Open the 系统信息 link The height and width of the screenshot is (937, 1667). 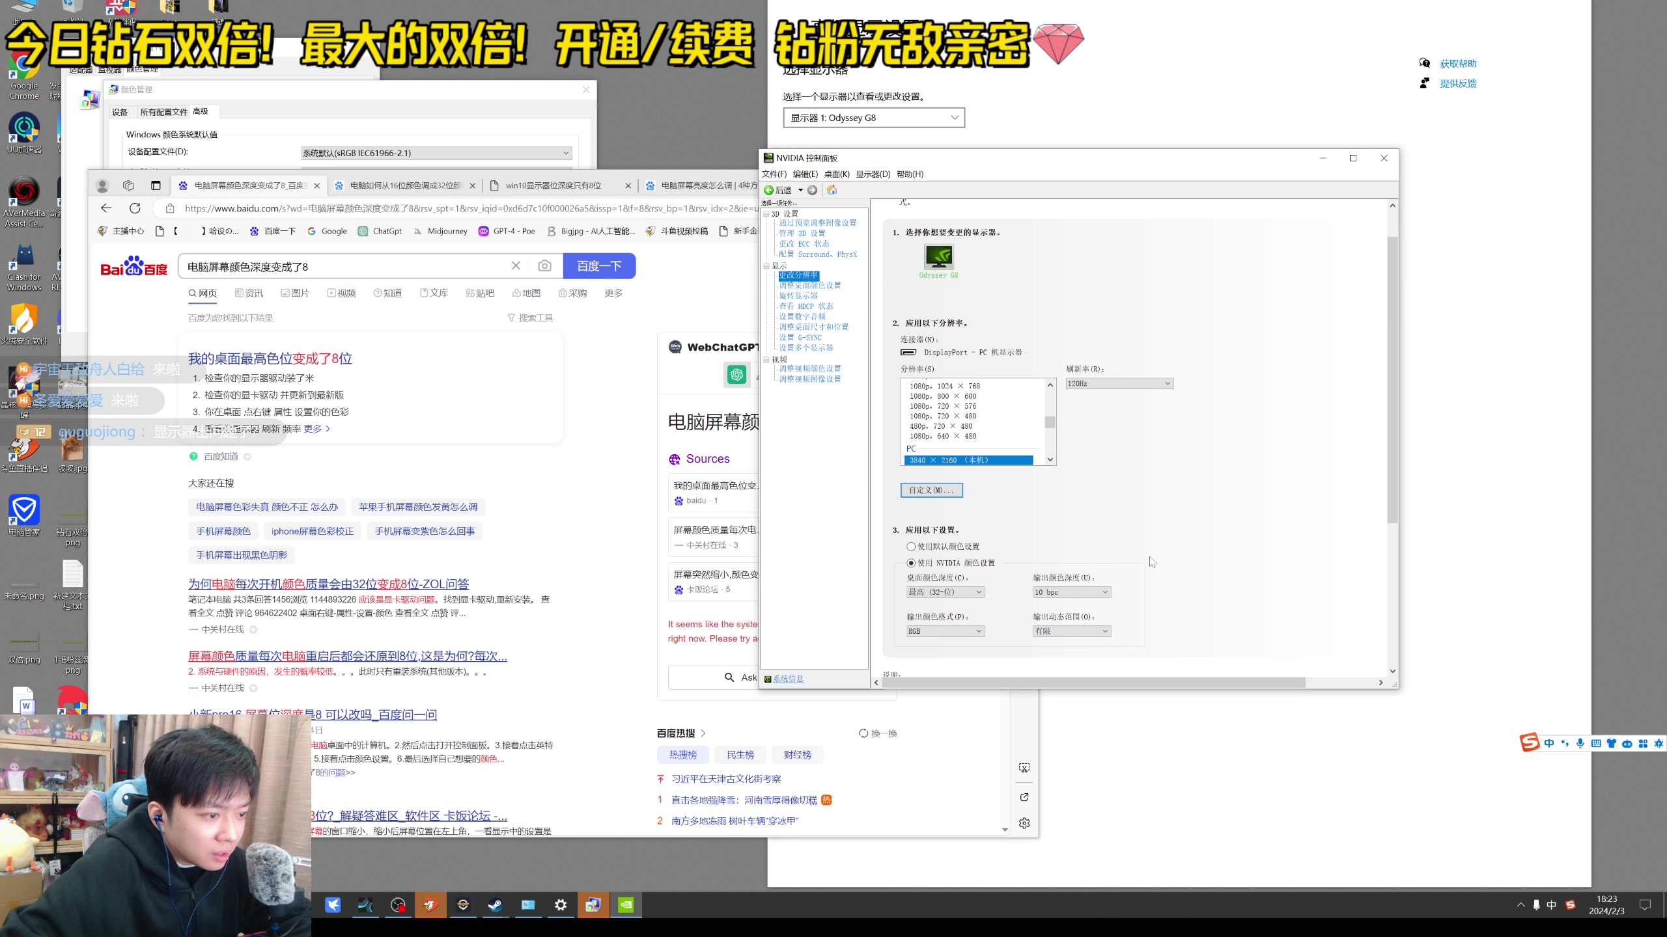click(x=788, y=678)
